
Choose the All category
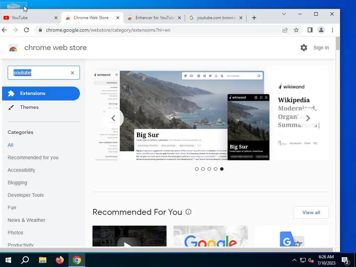click(10, 145)
